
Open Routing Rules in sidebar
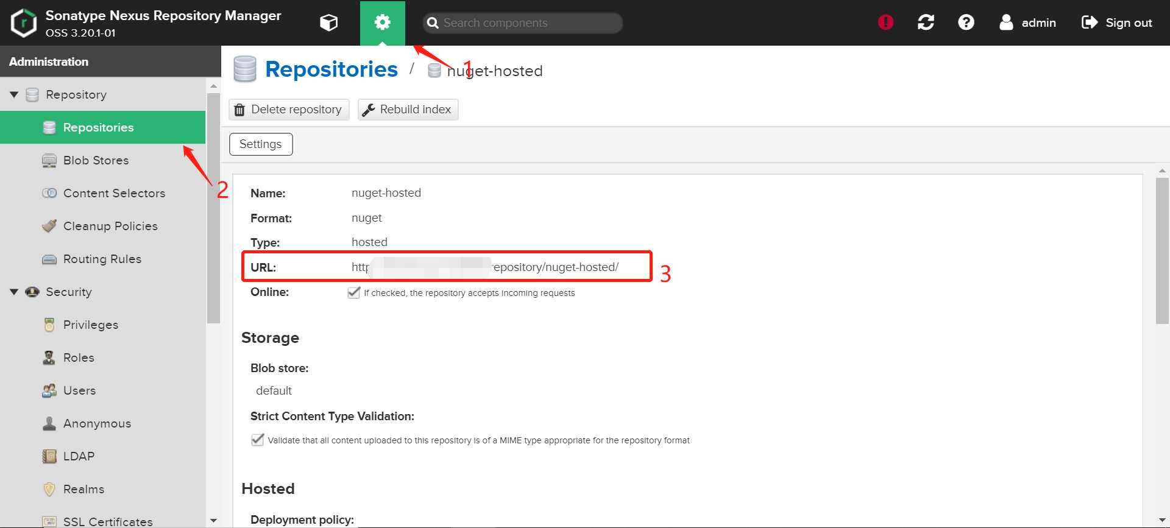tap(102, 259)
